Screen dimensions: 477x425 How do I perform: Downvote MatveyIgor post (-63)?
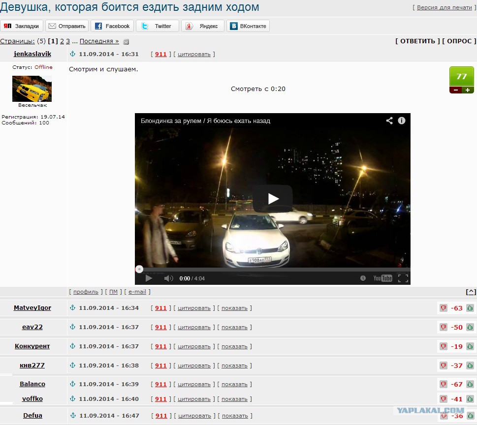click(x=444, y=308)
